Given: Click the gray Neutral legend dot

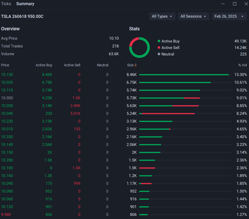Looking at the screenshot, I should [159, 54].
